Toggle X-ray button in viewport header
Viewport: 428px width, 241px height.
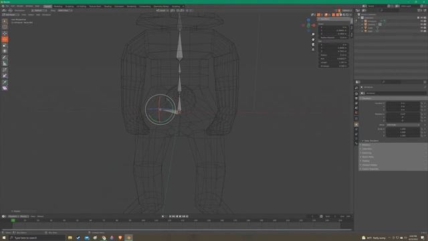point(333,15)
